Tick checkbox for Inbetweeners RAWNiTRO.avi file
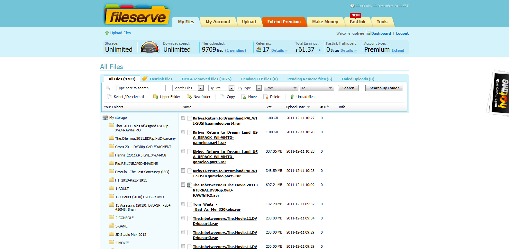The width and height of the screenshot is (509, 249). click(x=183, y=185)
